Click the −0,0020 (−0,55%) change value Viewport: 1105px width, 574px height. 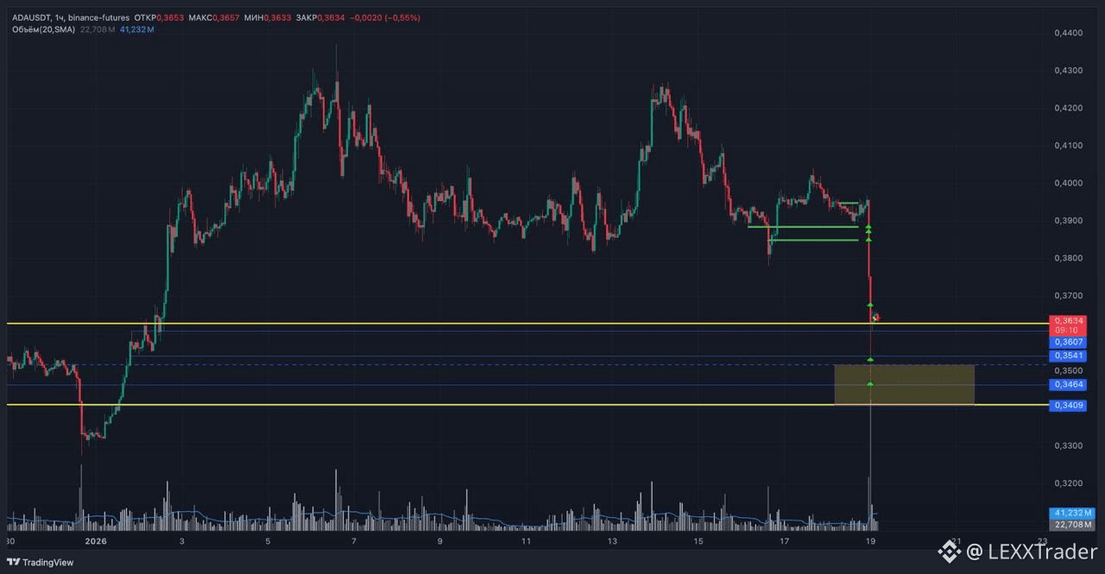(x=385, y=17)
